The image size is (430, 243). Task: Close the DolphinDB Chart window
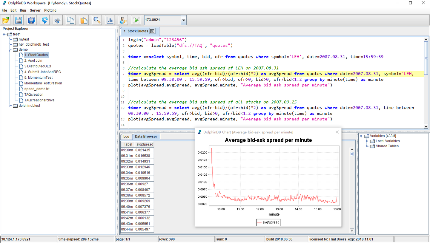coord(337,132)
